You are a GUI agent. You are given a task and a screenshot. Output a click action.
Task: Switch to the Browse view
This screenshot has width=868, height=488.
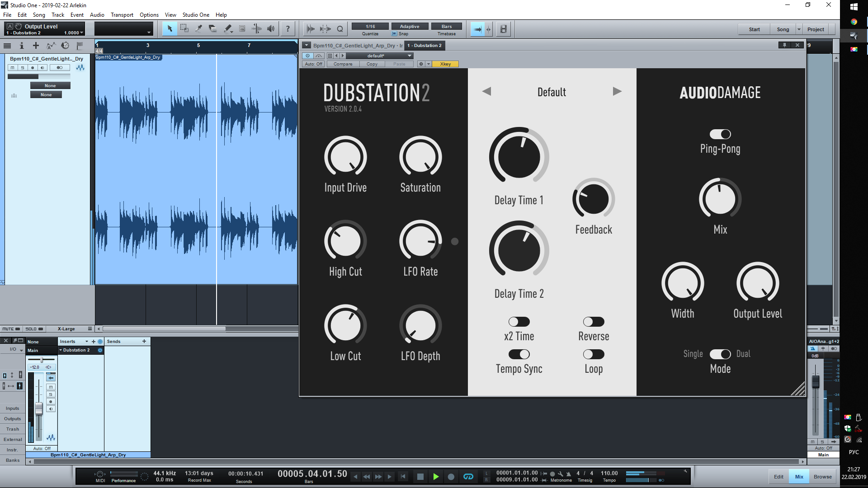[x=822, y=477]
